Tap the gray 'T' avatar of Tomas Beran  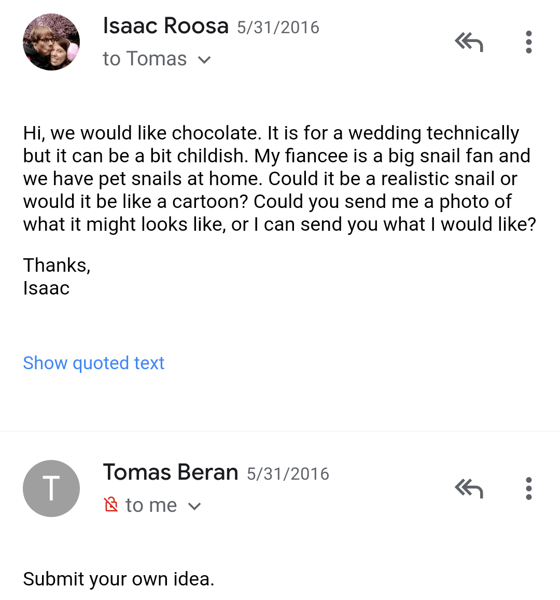click(x=51, y=489)
